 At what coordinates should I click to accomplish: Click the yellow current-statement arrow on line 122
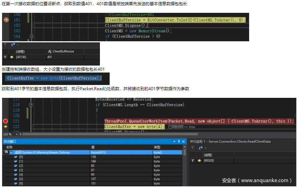tap(6, 127)
